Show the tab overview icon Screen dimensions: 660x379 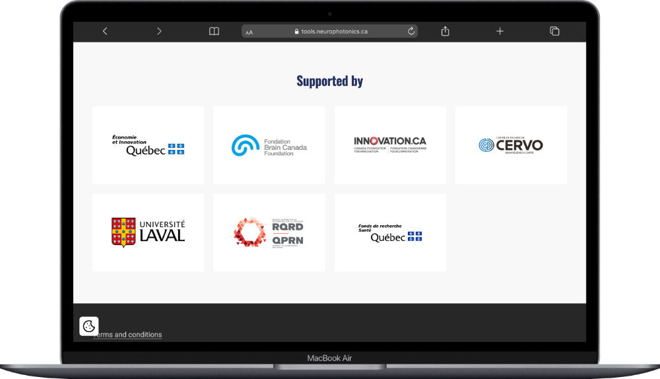click(554, 31)
